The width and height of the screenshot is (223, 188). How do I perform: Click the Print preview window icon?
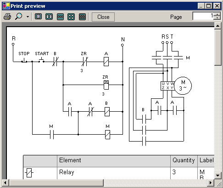6,6
